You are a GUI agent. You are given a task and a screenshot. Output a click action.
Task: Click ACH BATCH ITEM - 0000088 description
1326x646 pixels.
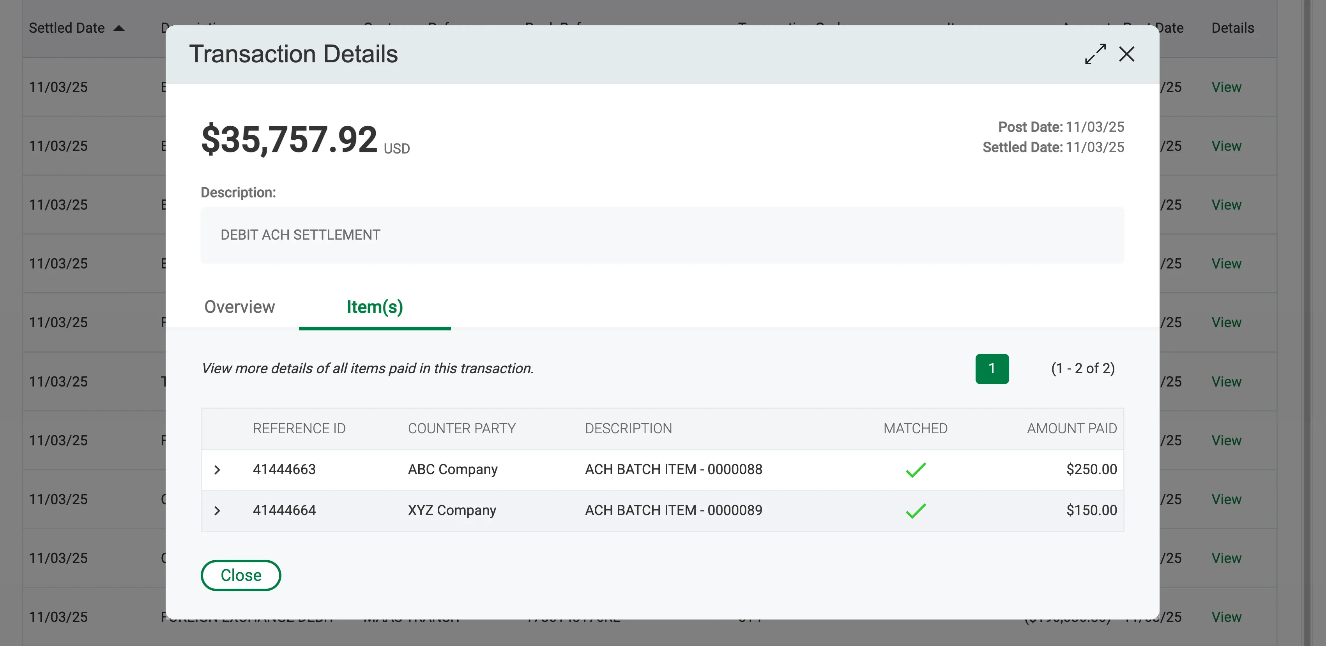point(673,469)
